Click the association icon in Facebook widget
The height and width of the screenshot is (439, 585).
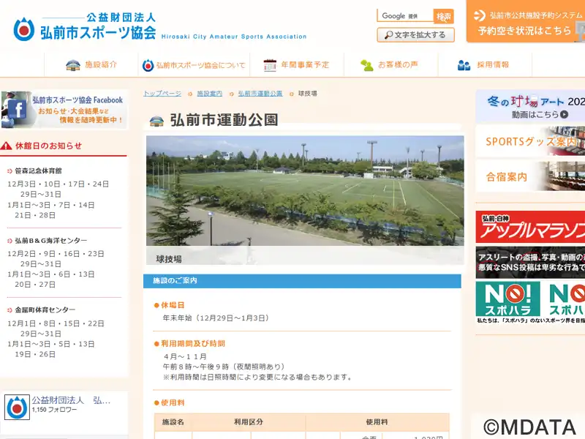(17, 408)
